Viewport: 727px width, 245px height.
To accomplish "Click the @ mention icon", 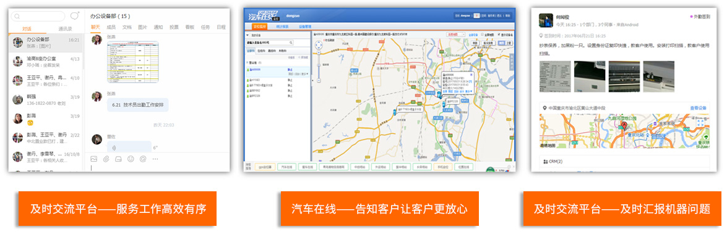I will tap(143, 159).
